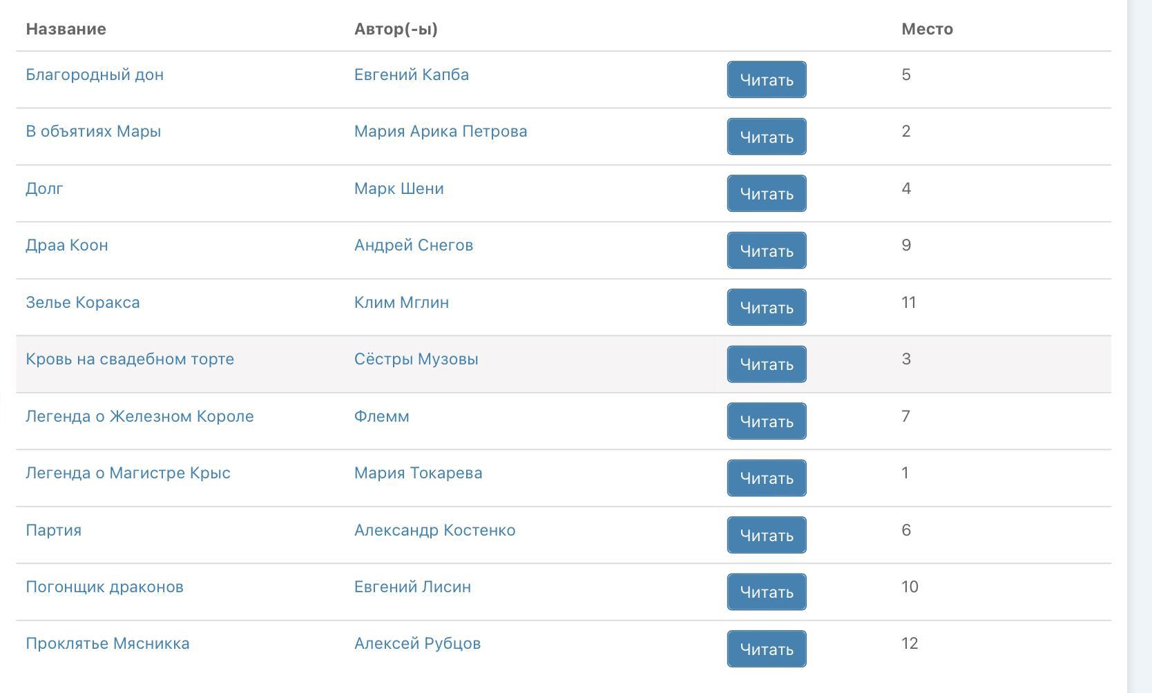The height and width of the screenshot is (693, 1152).
Task: Open the story "Драа Коон"
Action: [x=66, y=245]
